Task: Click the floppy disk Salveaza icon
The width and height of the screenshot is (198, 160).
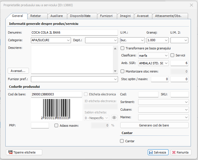Action: [151, 152]
